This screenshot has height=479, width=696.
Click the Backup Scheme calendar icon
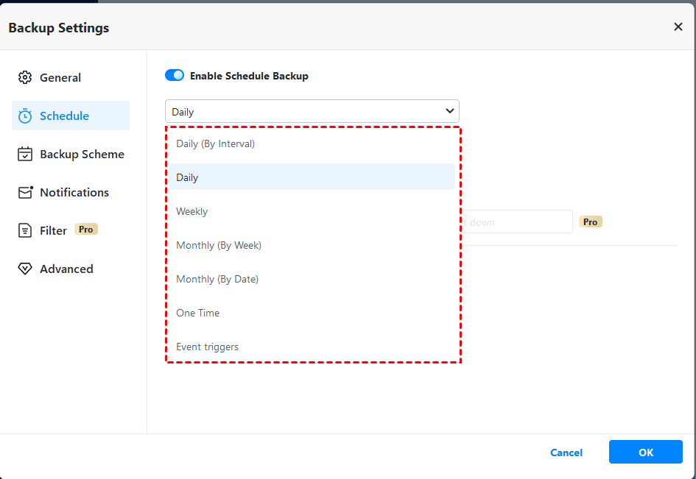pos(25,154)
